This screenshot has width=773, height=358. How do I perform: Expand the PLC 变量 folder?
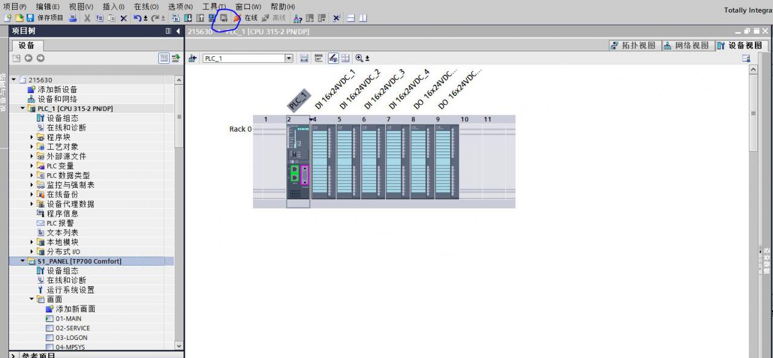(x=32, y=166)
